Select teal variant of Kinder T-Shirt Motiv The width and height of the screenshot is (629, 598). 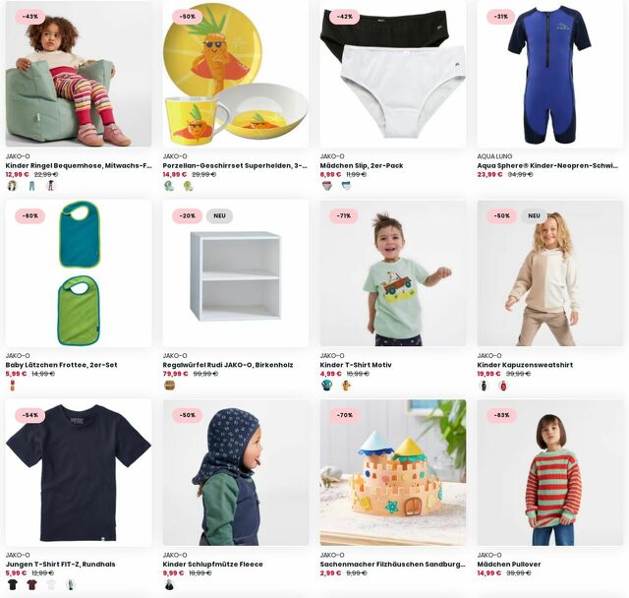click(326, 386)
